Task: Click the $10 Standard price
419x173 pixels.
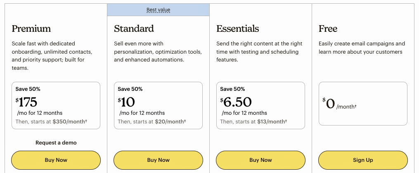Action: point(127,102)
